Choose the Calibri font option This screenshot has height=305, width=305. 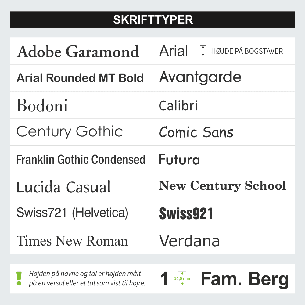(178, 106)
